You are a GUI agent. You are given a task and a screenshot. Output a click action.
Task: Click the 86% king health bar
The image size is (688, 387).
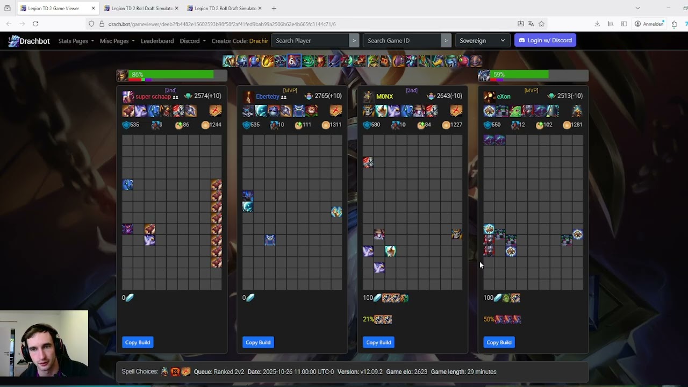click(x=178, y=75)
